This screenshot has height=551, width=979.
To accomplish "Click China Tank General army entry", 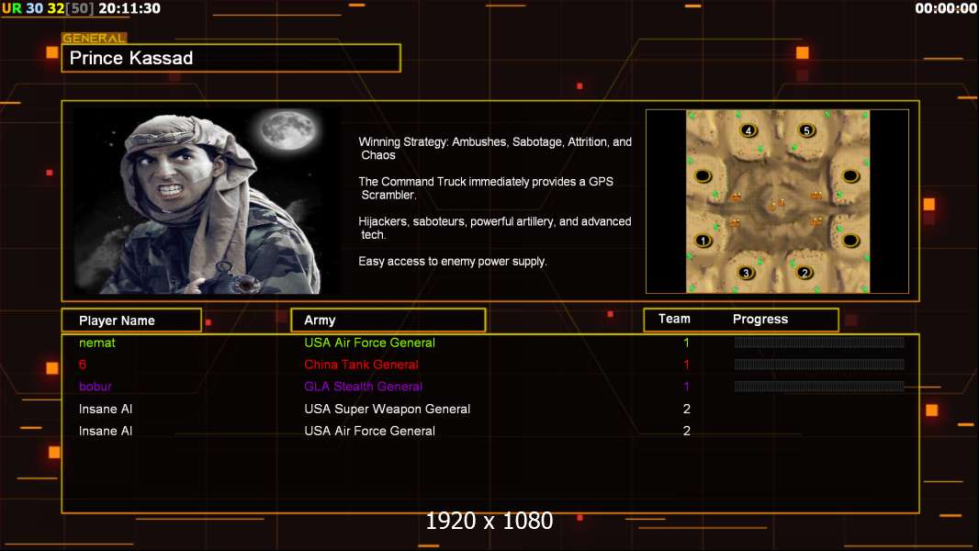I will [361, 365].
